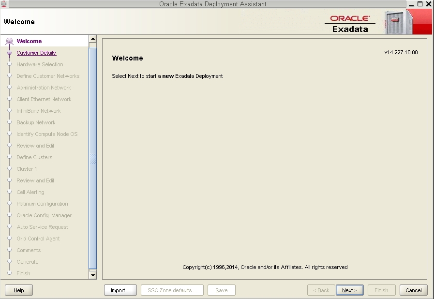The height and width of the screenshot is (299, 434).
Task: Click Next to start the deployment
Action: pyautogui.click(x=349, y=290)
